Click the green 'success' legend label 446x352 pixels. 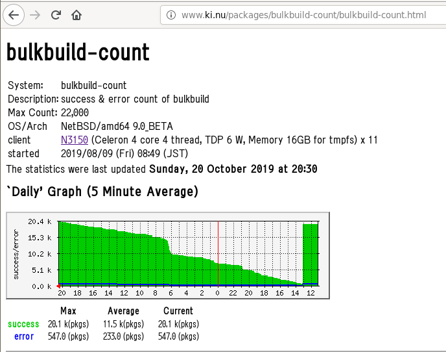click(x=23, y=324)
